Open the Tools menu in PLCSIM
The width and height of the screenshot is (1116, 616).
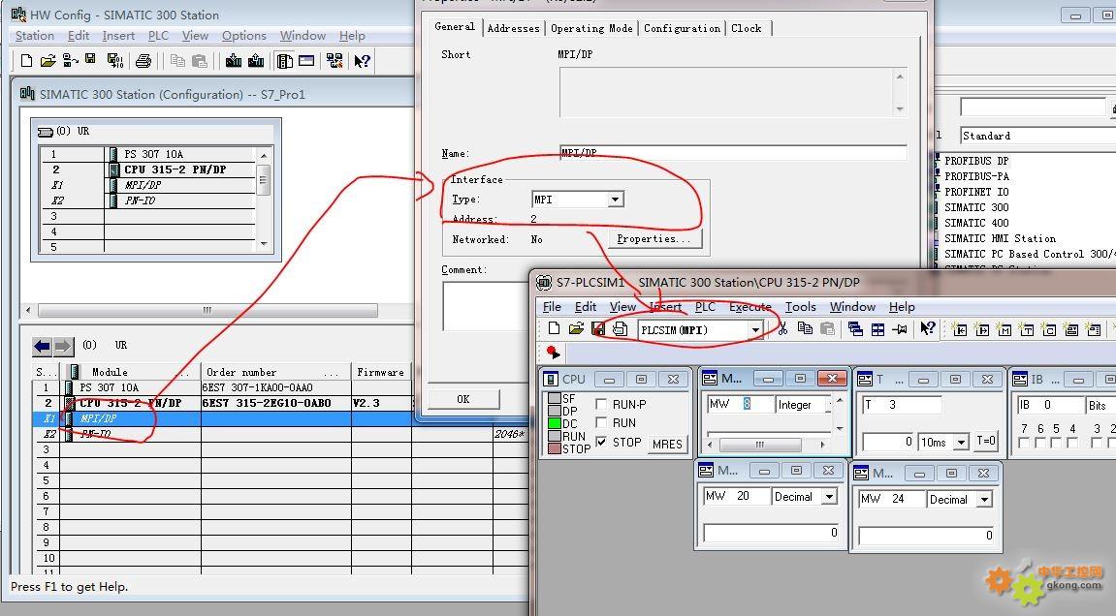[x=800, y=307]
